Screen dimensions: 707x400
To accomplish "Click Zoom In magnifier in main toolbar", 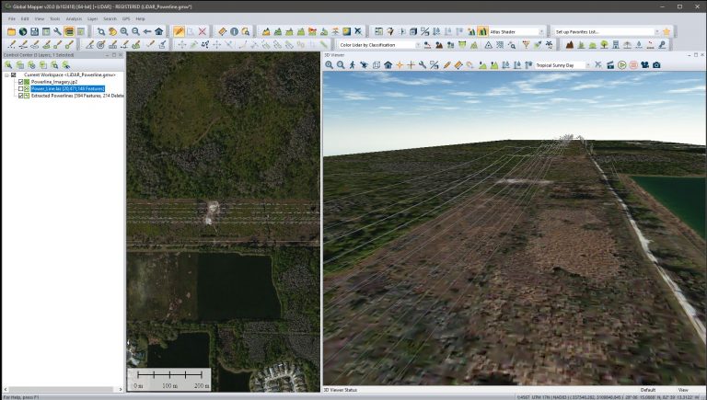I will point(124,31).
